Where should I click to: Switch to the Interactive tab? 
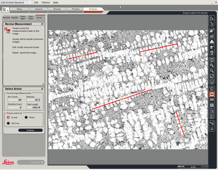(x=7, y=17)
